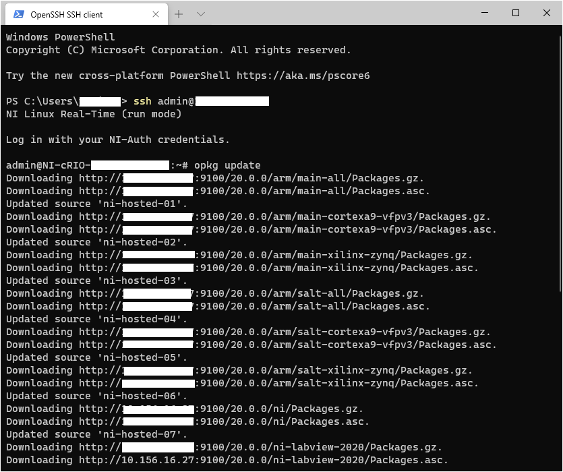
Task: Close the OpenSSH SSH client tab
Action: tap(156, 13)
